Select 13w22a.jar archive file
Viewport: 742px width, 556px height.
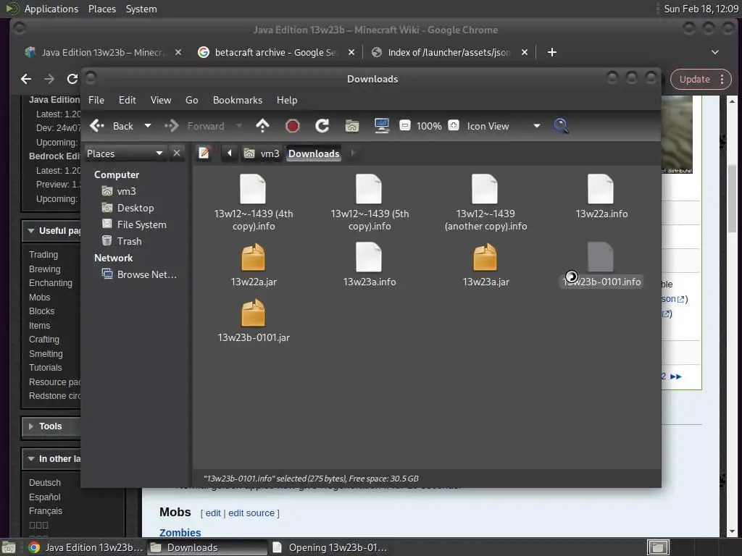(253, 265)
